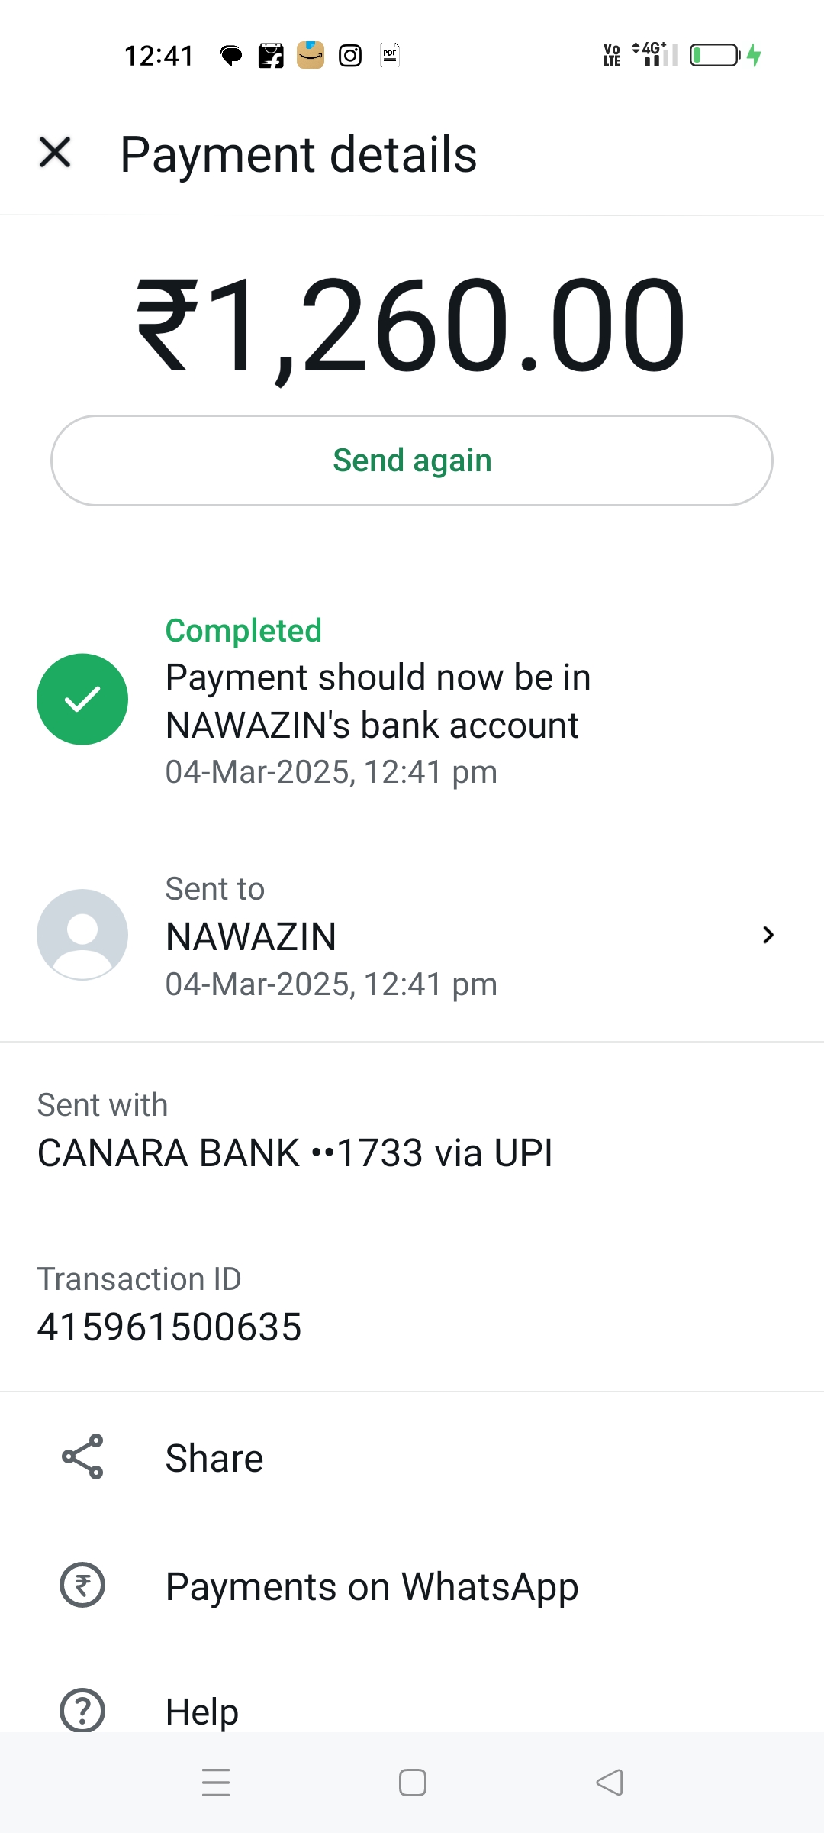
Task: Tap the battery status icon
Action: [715, 55]
